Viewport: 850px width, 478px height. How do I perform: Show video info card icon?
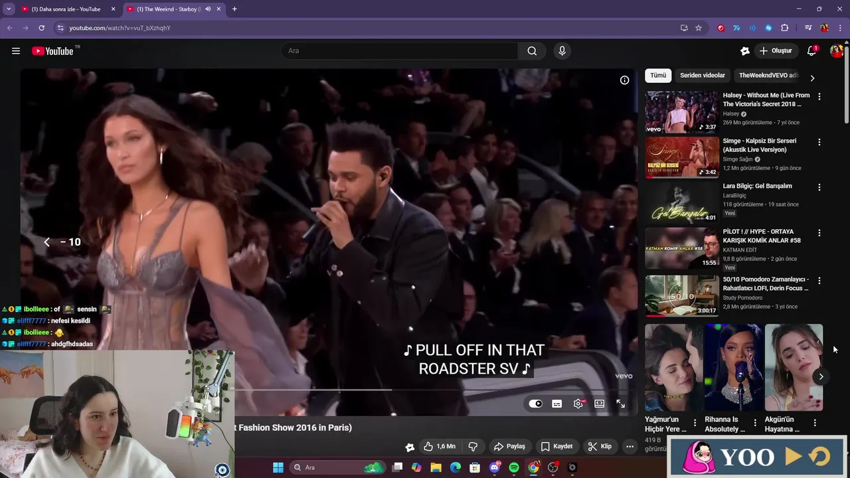624,80
